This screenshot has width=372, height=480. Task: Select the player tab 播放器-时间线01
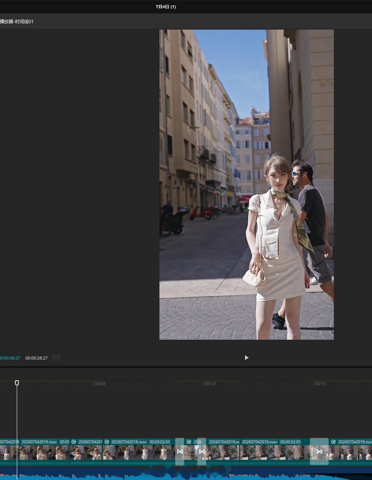click(x=16, y=22)
